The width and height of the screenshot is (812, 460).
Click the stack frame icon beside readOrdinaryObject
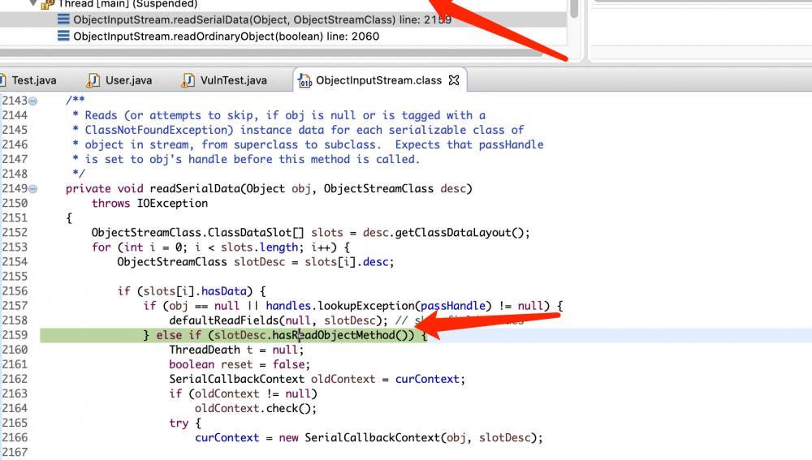(x=63, y=37)
